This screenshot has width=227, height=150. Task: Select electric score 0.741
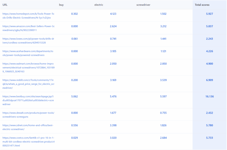(113, 39)
